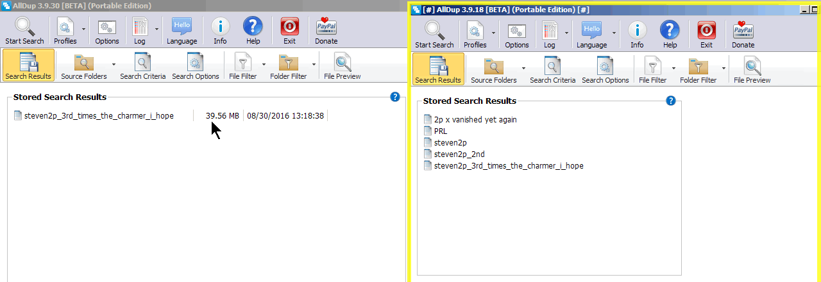Open Log in AllDup 3.9.18 window
This screenshot has height=282, width=821.
pyautogui.click(x=550, y=35)
